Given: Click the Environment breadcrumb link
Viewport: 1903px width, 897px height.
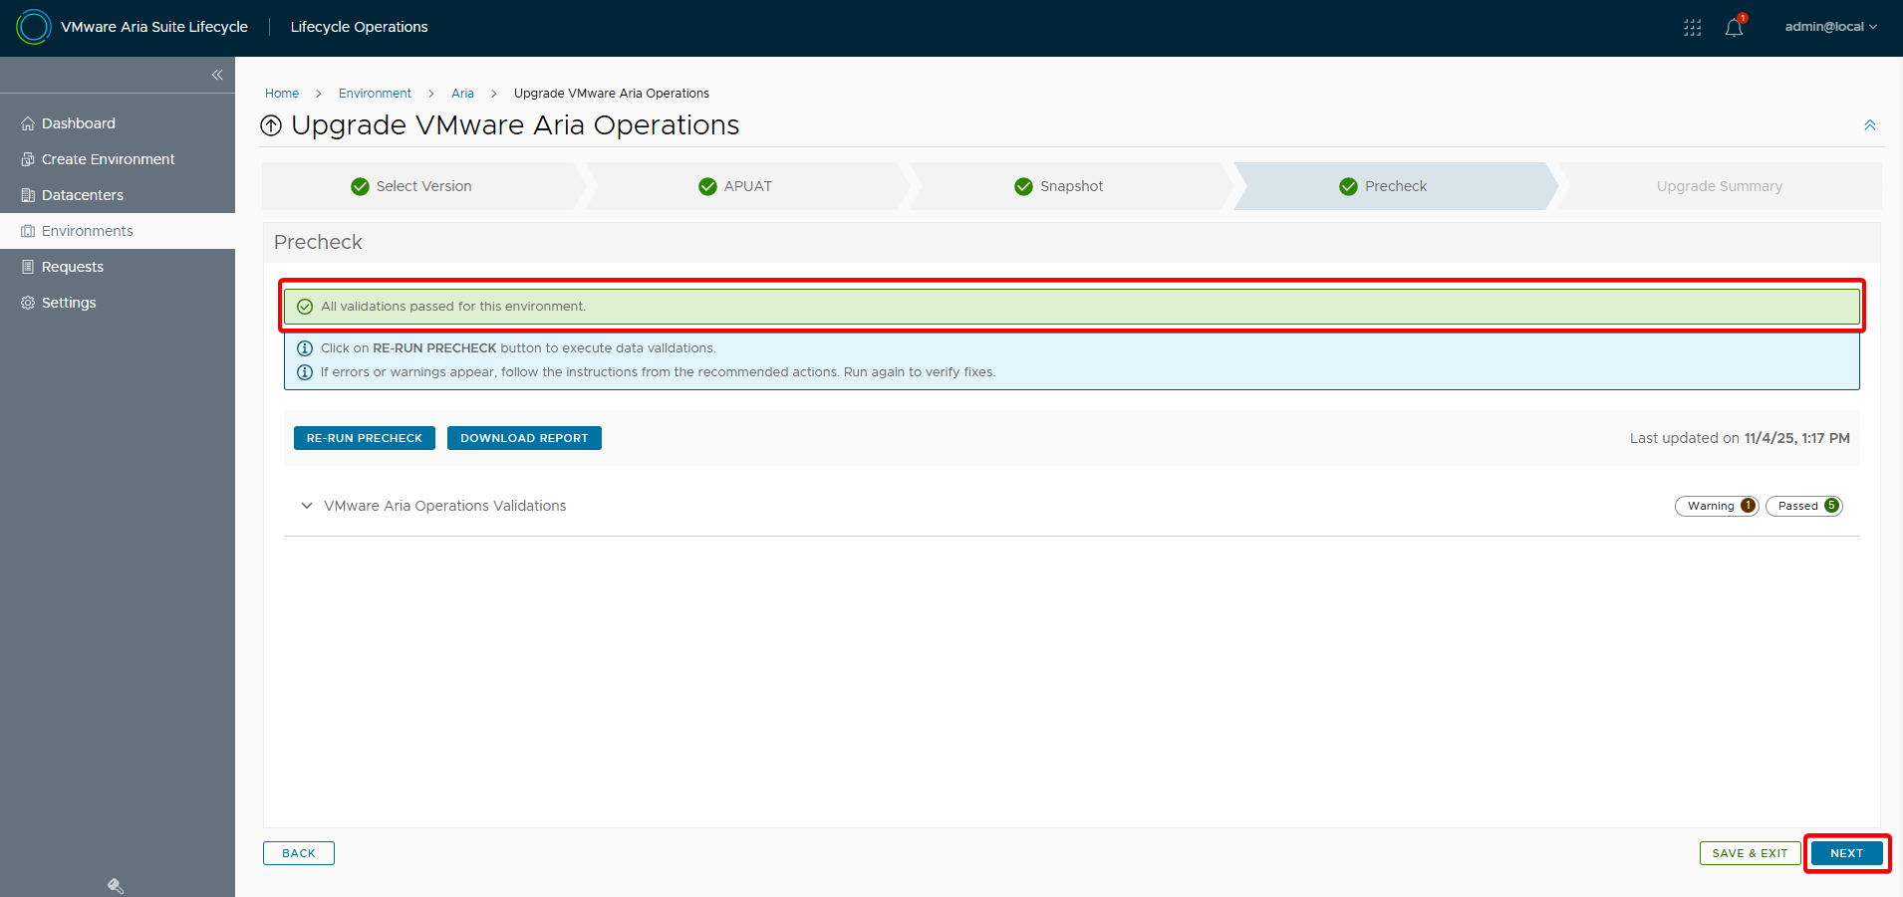Looking at the screenshot, I should tap(375, 94).
